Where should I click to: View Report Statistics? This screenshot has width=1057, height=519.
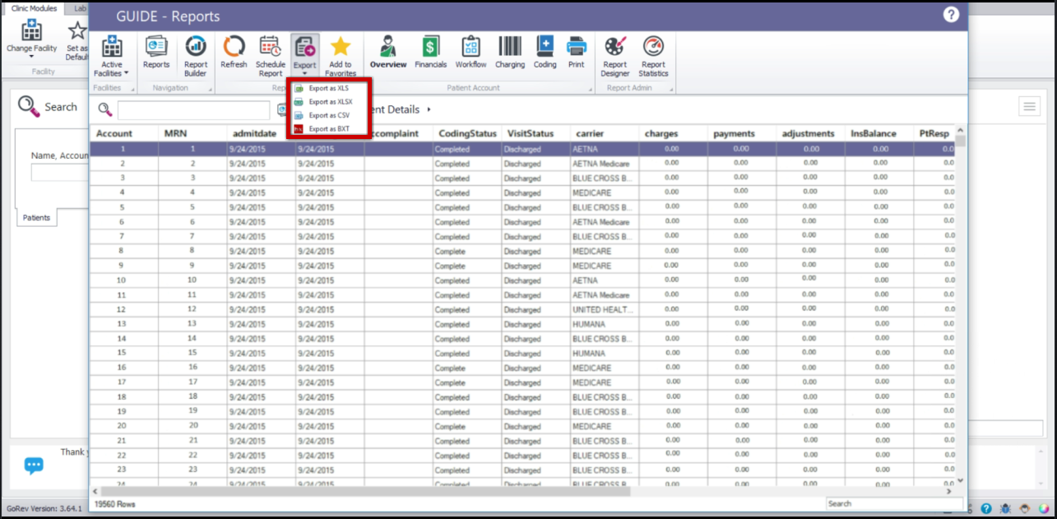[x=653, y=57]
